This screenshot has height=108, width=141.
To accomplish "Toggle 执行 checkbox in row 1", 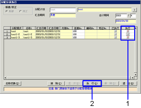I will pyautogui.click(x=128, y=31).
